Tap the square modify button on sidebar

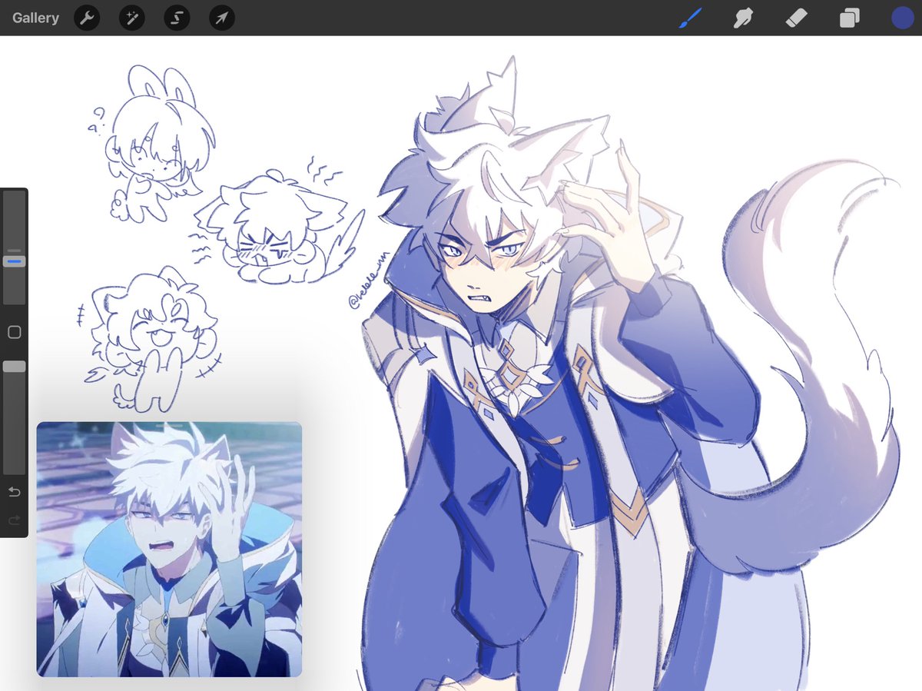tap(14, 332)
